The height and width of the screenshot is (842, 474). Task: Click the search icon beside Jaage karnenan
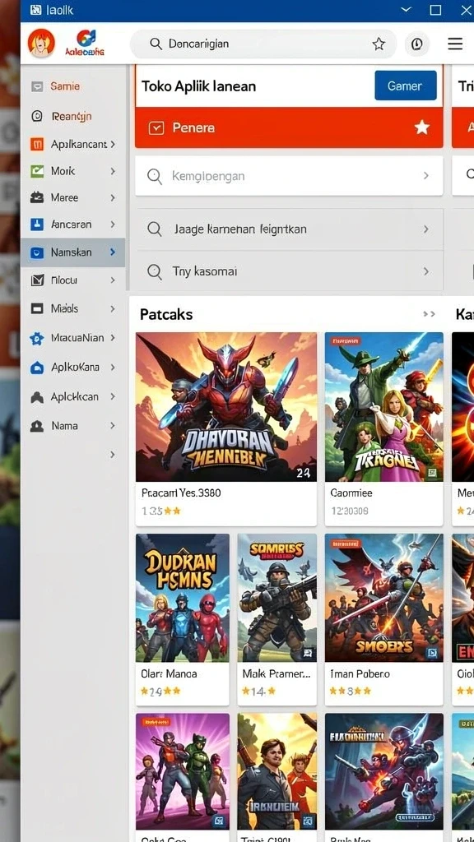point(155,230)
